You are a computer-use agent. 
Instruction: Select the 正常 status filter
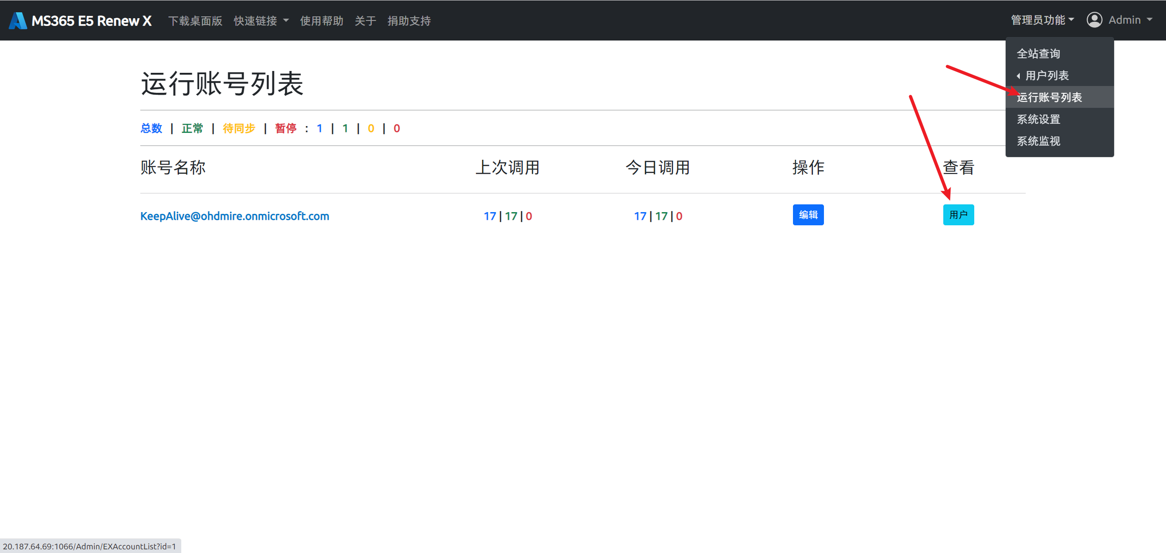coord(192,128)
